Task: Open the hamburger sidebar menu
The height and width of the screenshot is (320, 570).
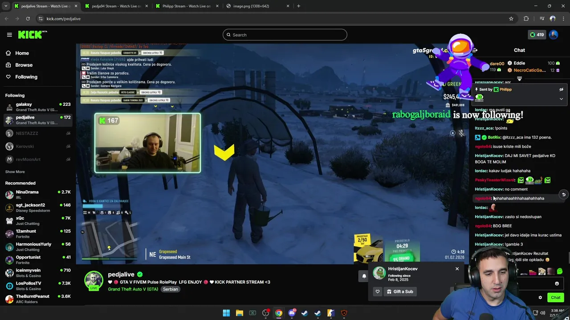Action: coord(9,35)
